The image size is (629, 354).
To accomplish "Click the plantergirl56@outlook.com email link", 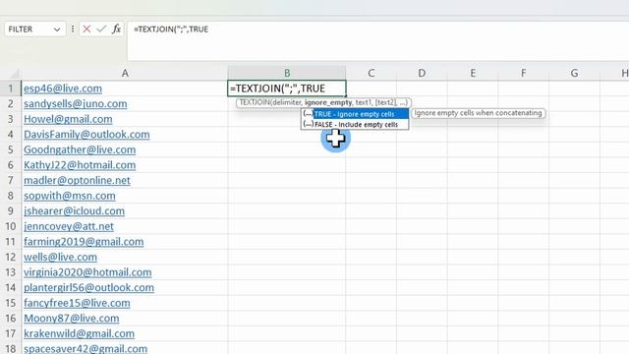I will [88, 287].
